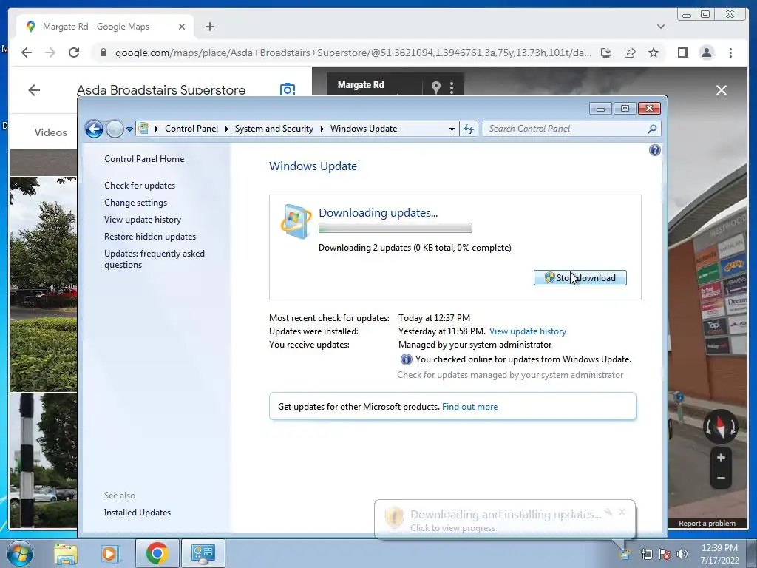Click Find out more link

pyautogui.click(x=469, y=407)
